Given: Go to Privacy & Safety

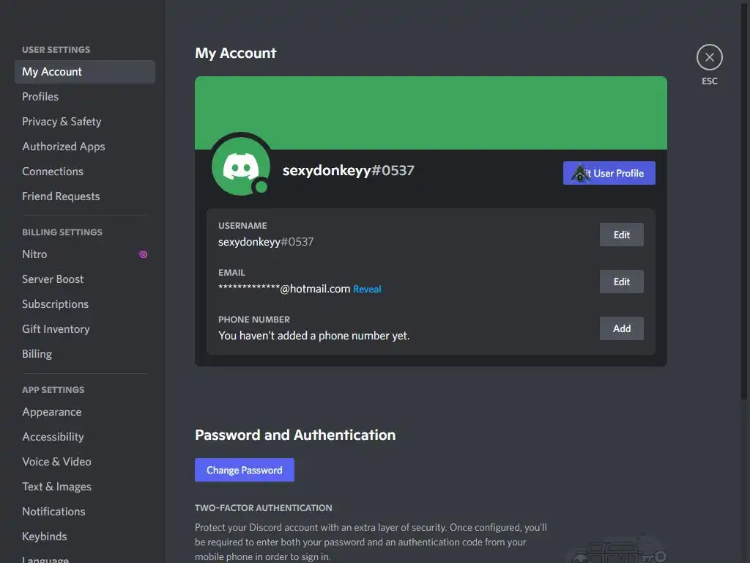Looking at the screenshot, I should pos(85,122).
